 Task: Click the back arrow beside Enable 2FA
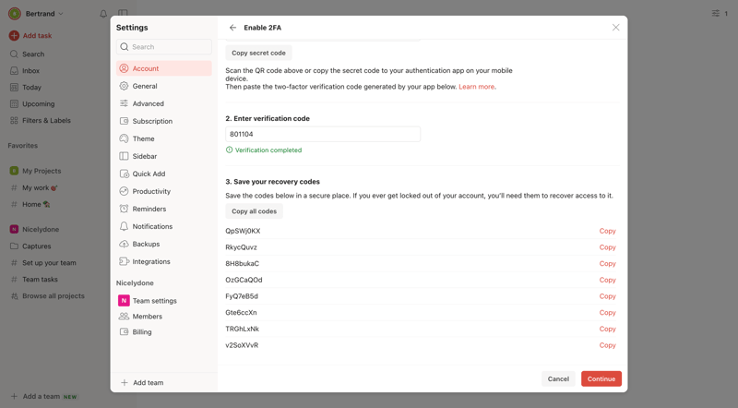click(x=232, y=28)
